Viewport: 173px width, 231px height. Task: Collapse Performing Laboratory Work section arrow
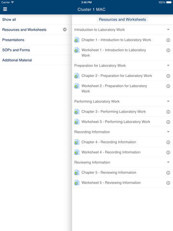point(168,101)
